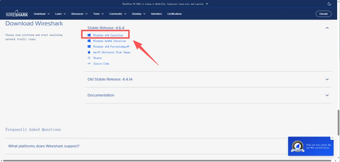Click the Documentation heading text
The image size is (340, 162).
pyautogui.click(x=101, y=95)
